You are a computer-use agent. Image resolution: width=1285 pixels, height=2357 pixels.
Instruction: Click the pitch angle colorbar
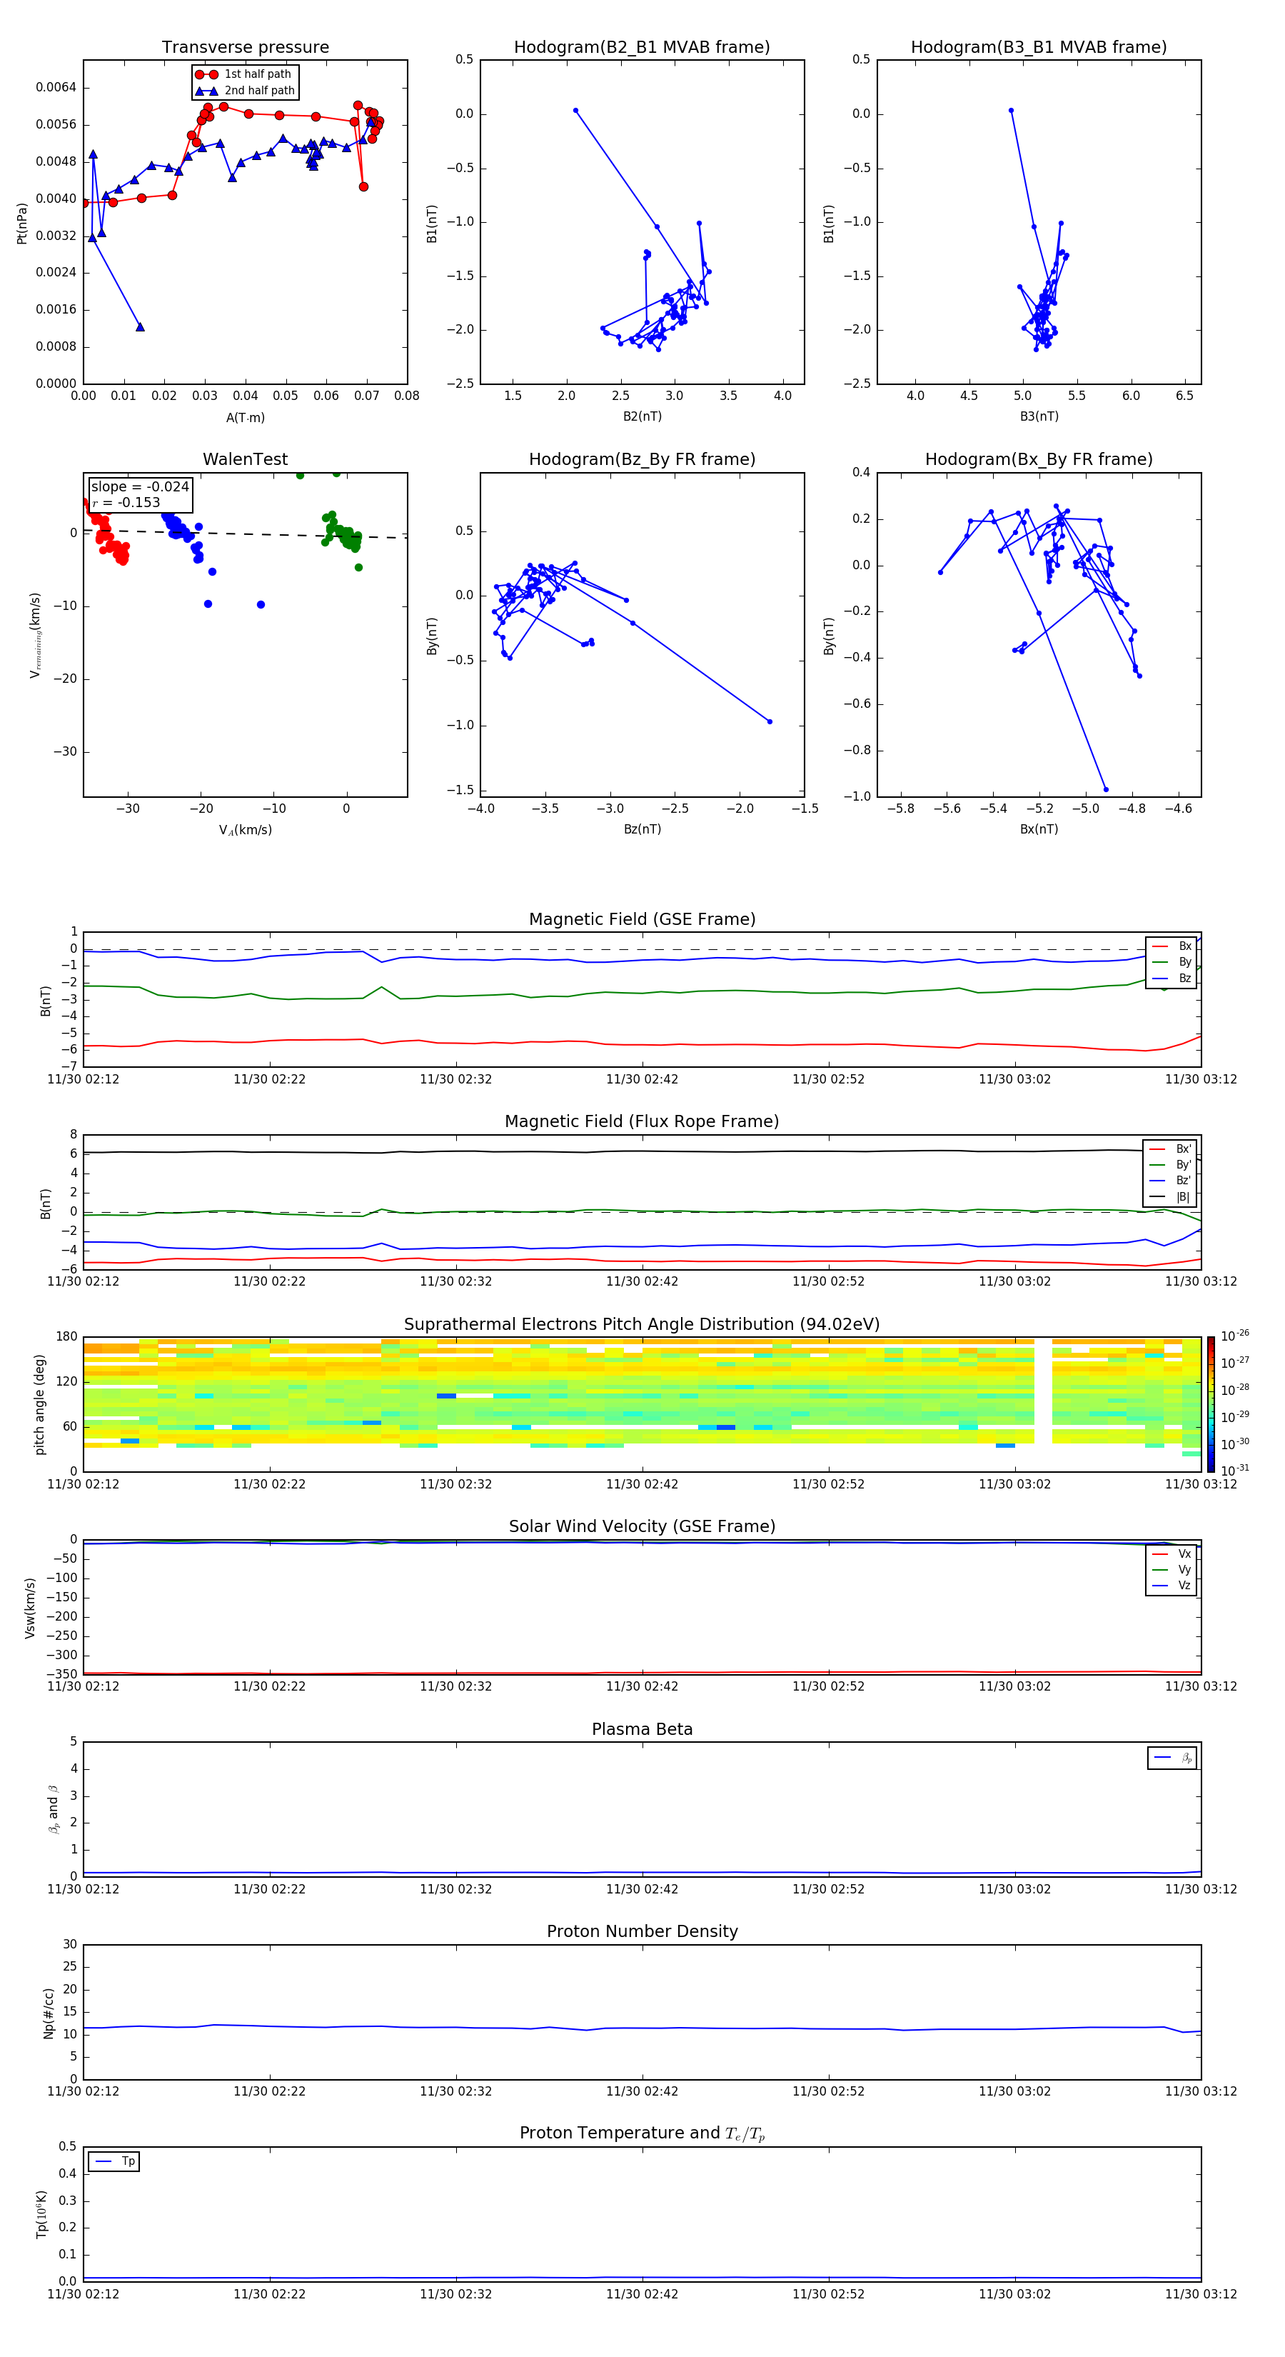(1211, 1403)
